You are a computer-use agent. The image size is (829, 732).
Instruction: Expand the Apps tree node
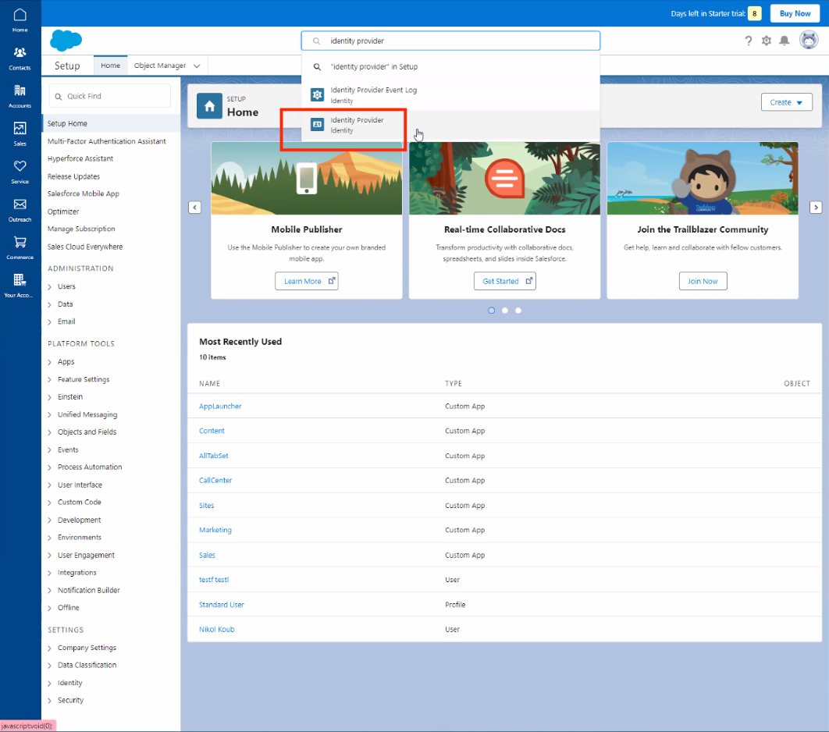pyautogui.click(x=50, y=362)
